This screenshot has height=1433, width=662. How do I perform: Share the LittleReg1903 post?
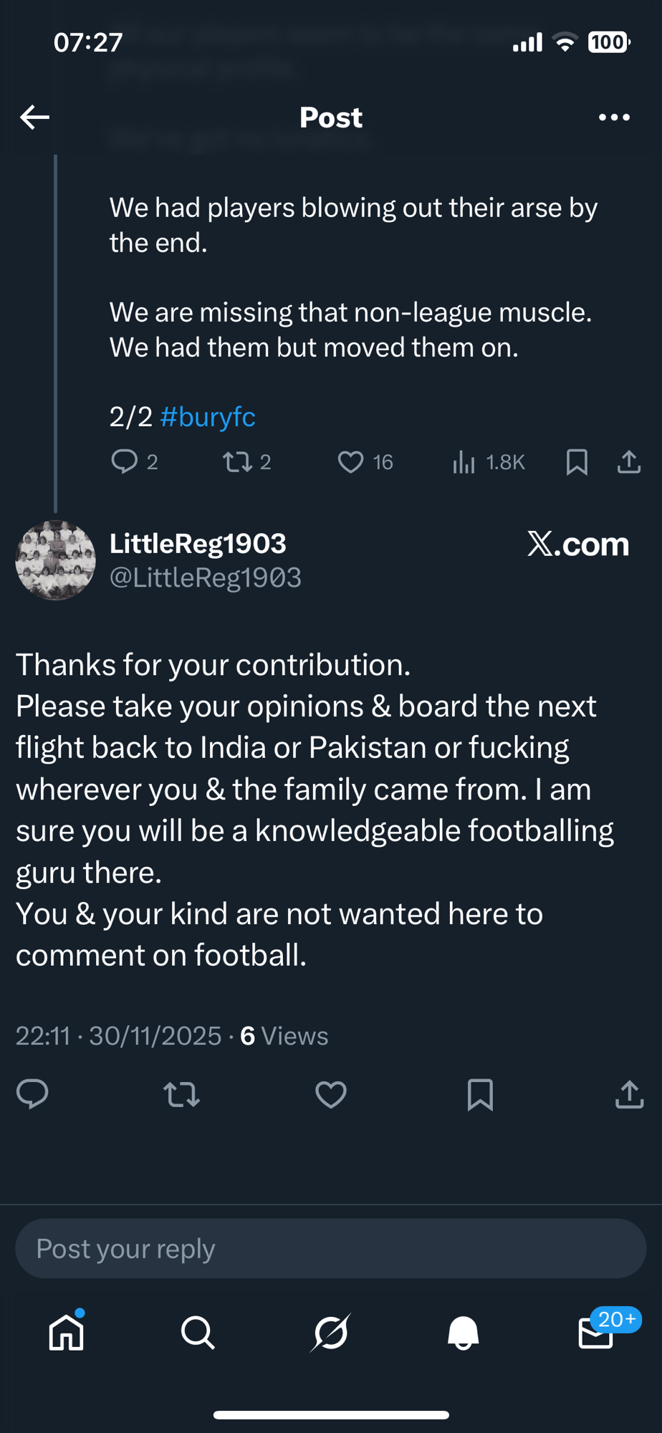coord(629,1094)
